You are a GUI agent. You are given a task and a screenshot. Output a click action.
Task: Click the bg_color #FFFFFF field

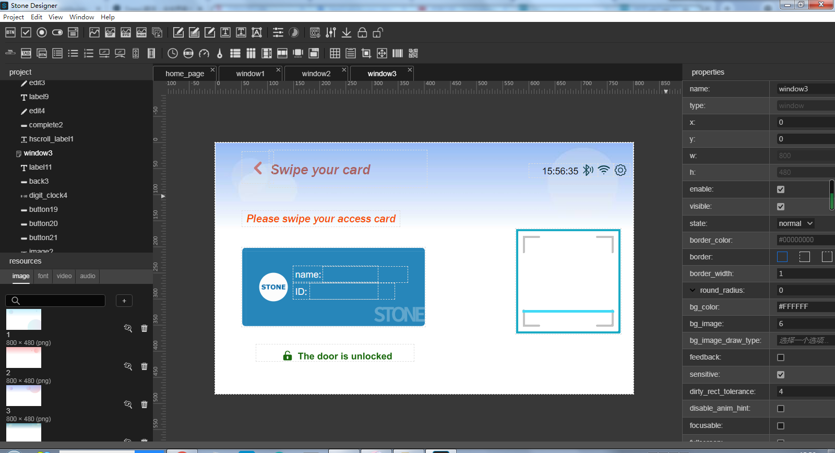coord(804,307)
